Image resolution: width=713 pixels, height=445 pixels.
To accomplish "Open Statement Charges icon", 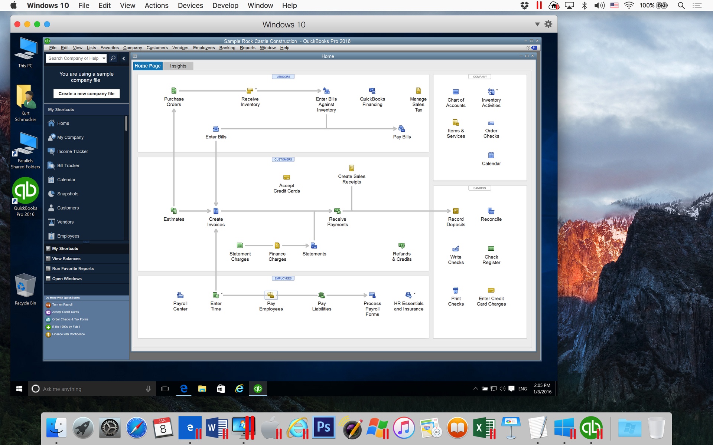I will tap(240, 245).
